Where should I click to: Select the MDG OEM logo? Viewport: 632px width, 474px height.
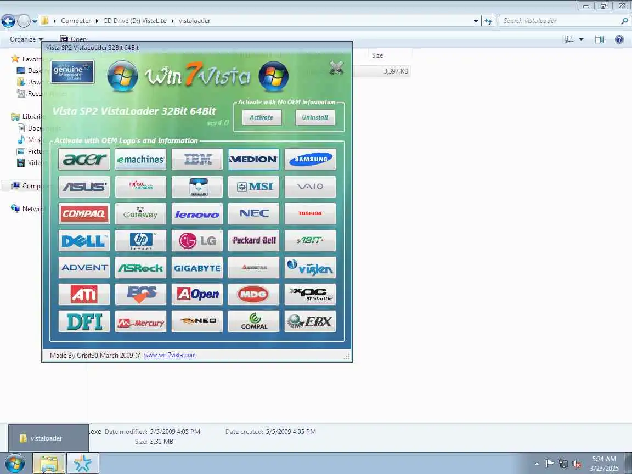coord(253,294)
